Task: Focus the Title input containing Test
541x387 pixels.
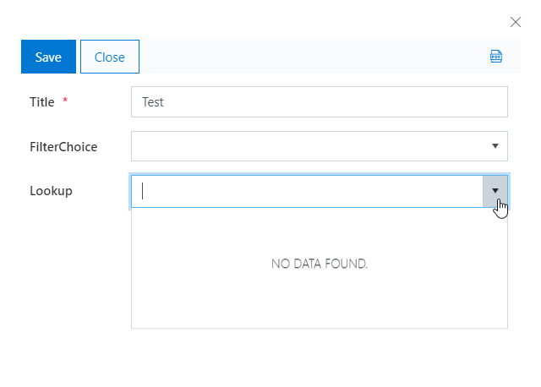Action: 320,101
